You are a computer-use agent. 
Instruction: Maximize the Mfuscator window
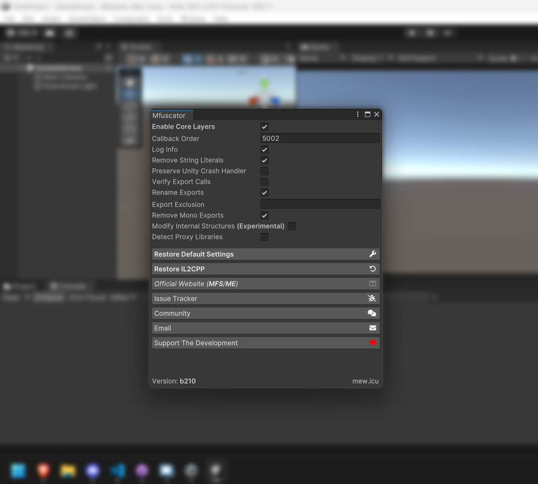click(367, 114)
